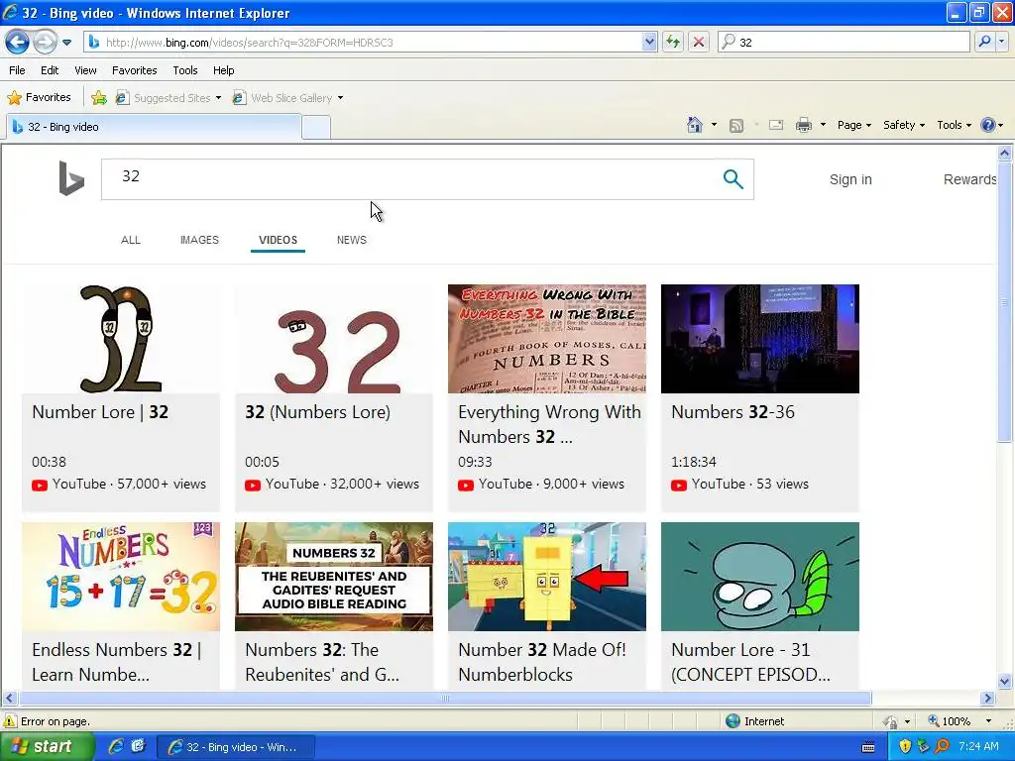This screenshot has width=1015, height=761.
Task: Click the Print icon
Action: click(803, 125)
